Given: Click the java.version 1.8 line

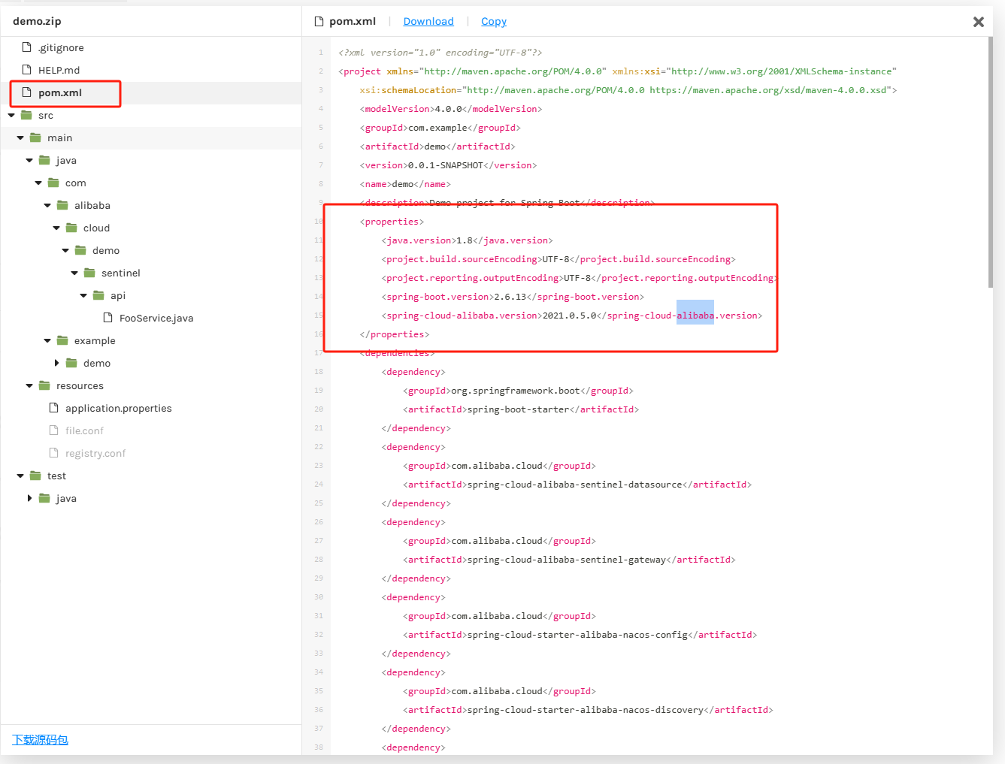Looking at the screenshot, I should (467, 240).
